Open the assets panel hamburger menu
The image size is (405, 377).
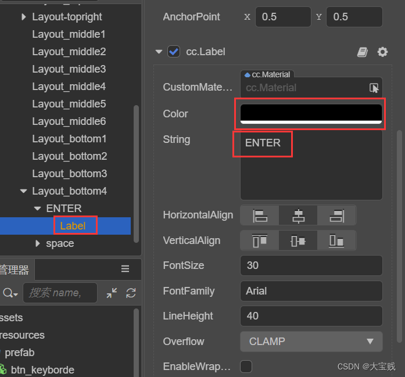click(125, 268)
